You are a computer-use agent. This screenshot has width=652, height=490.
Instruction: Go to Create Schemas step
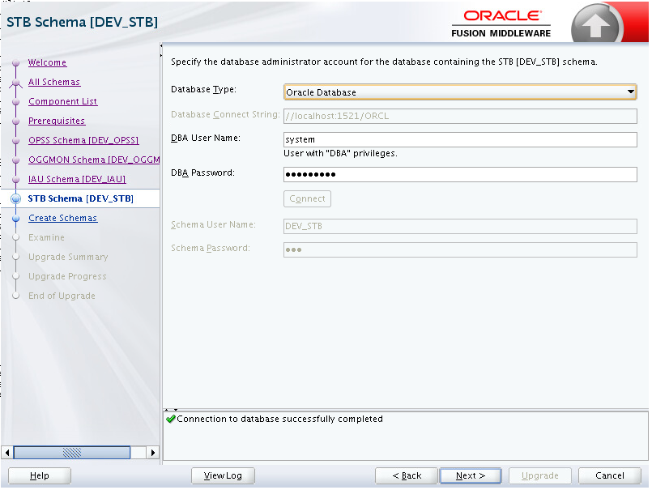pyautogui.click(x=63, y=218)
